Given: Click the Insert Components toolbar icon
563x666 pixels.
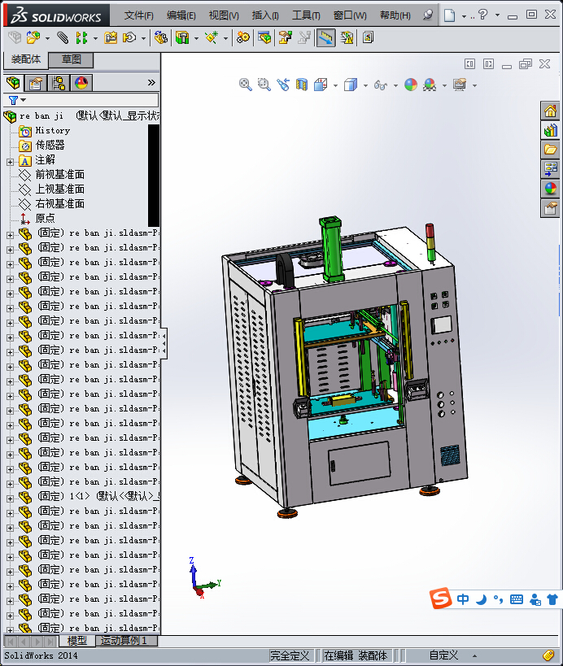Looking at the screenshot, I should coord(33,37).
